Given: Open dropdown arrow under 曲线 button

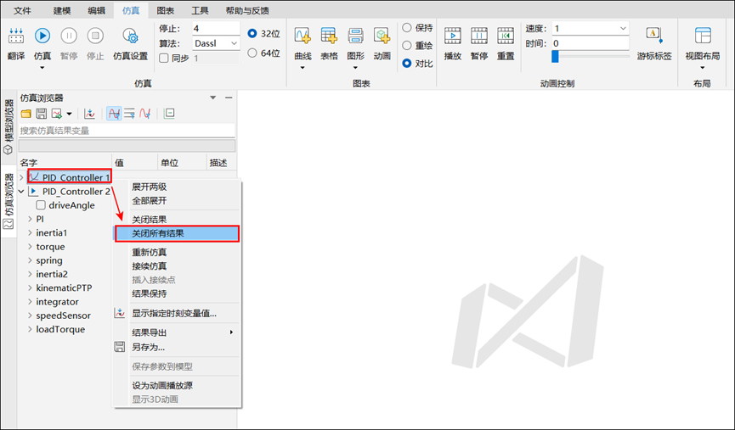Looking at the screenshot, I should [302, 68].
